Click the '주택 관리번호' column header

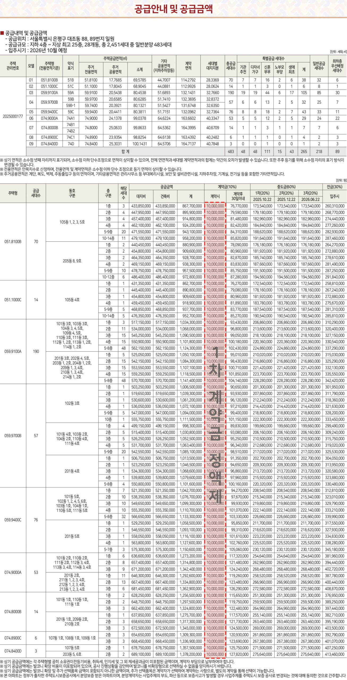click(13, 66)
